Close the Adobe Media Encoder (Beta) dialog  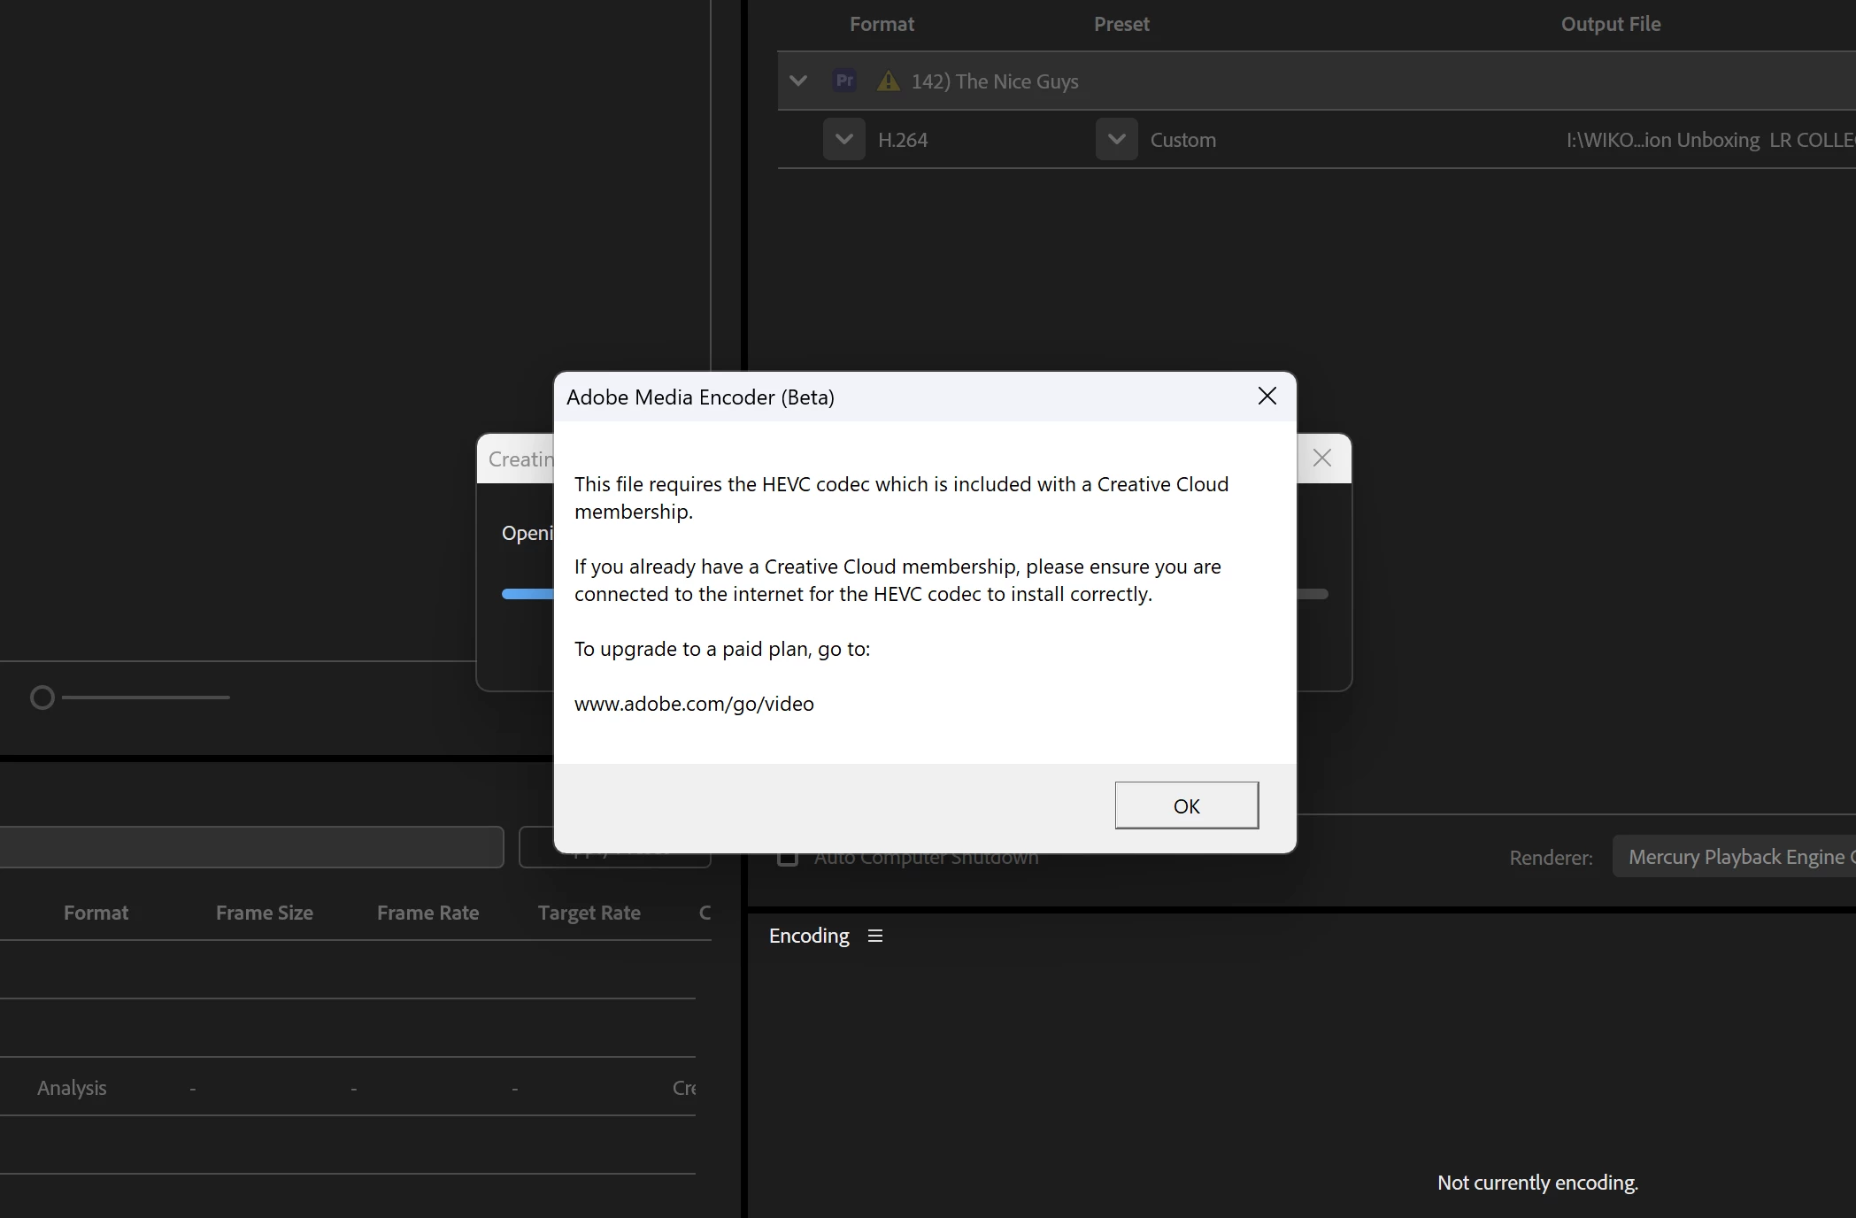(1267, 397)
